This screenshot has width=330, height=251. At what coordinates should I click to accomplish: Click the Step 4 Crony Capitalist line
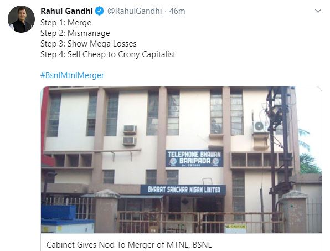108,54
